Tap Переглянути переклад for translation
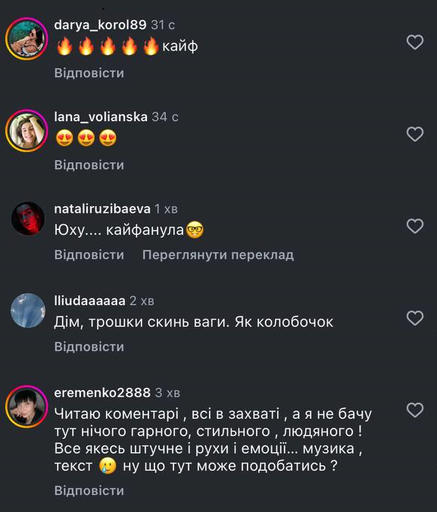The image size is (437, 512). 218,254
